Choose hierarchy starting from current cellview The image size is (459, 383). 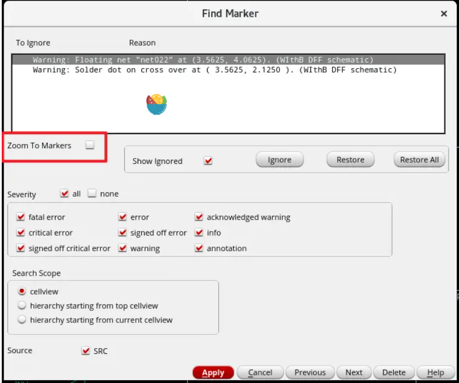(22, 319)
